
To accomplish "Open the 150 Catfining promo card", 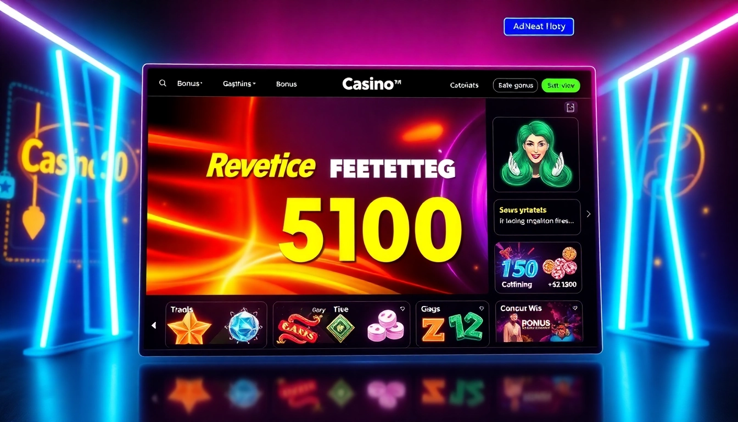I will click(538, 268).
